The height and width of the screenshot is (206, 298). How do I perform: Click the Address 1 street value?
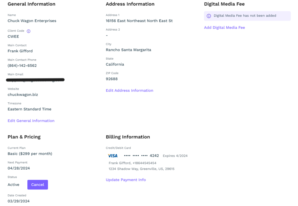[139, 21]
